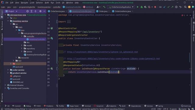
Task: Push commits with Git arrow icon
Action: 172,7
